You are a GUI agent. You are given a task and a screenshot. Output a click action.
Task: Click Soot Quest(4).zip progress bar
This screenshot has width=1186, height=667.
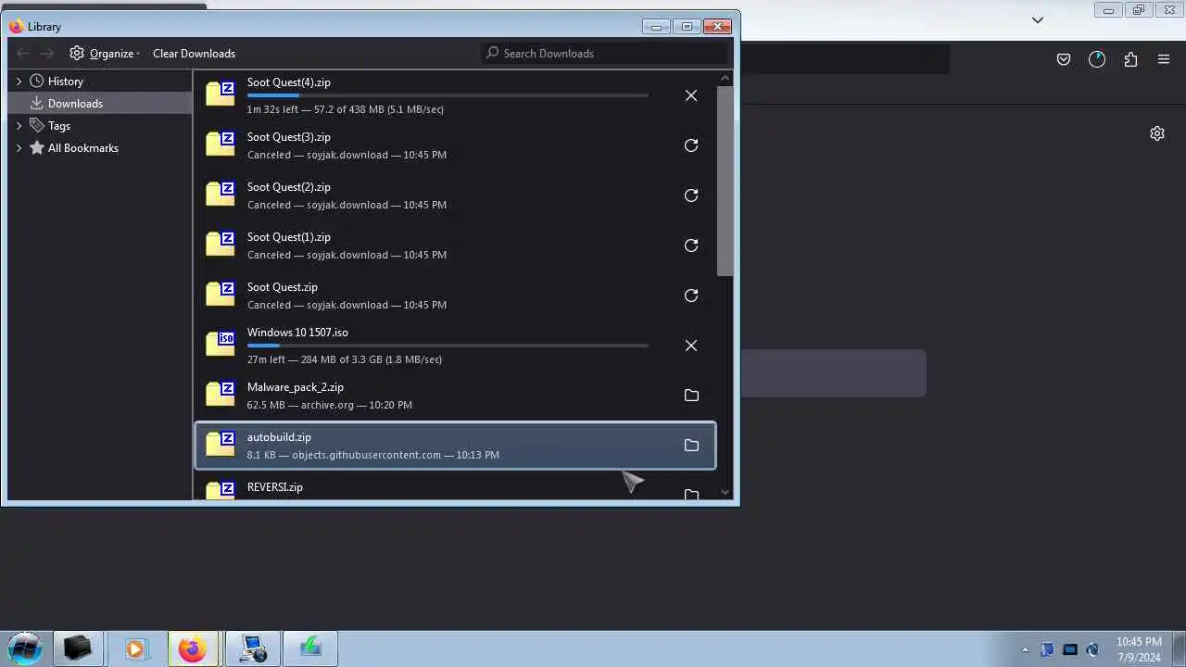[448, 95]
